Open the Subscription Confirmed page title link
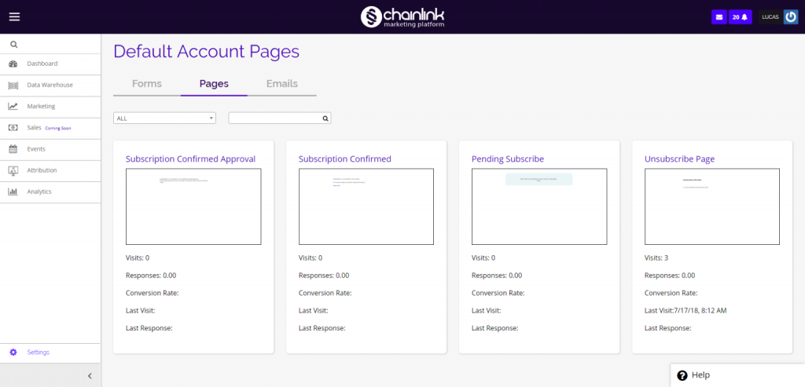The image size is (805, 387). (345, 159)
